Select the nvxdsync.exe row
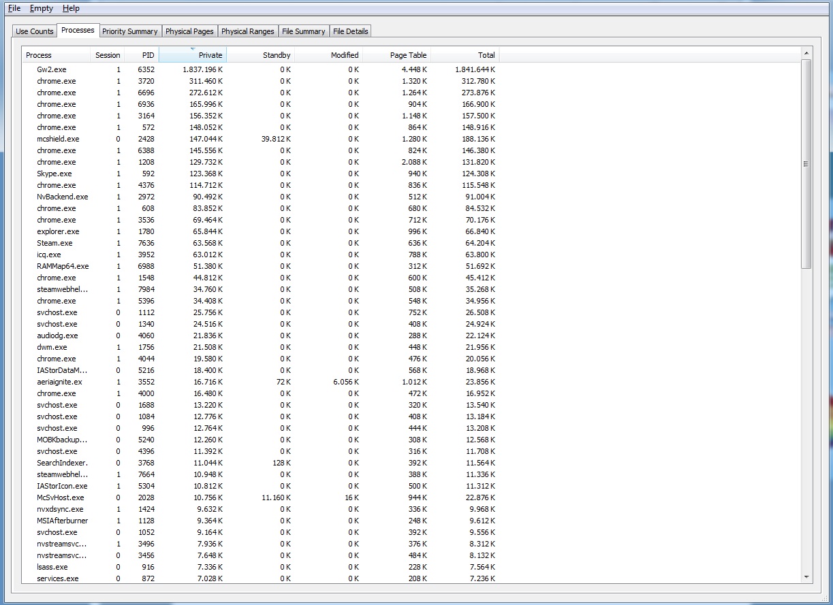The width and height of the screenshot is (833, 605). (x=261, y=509)
